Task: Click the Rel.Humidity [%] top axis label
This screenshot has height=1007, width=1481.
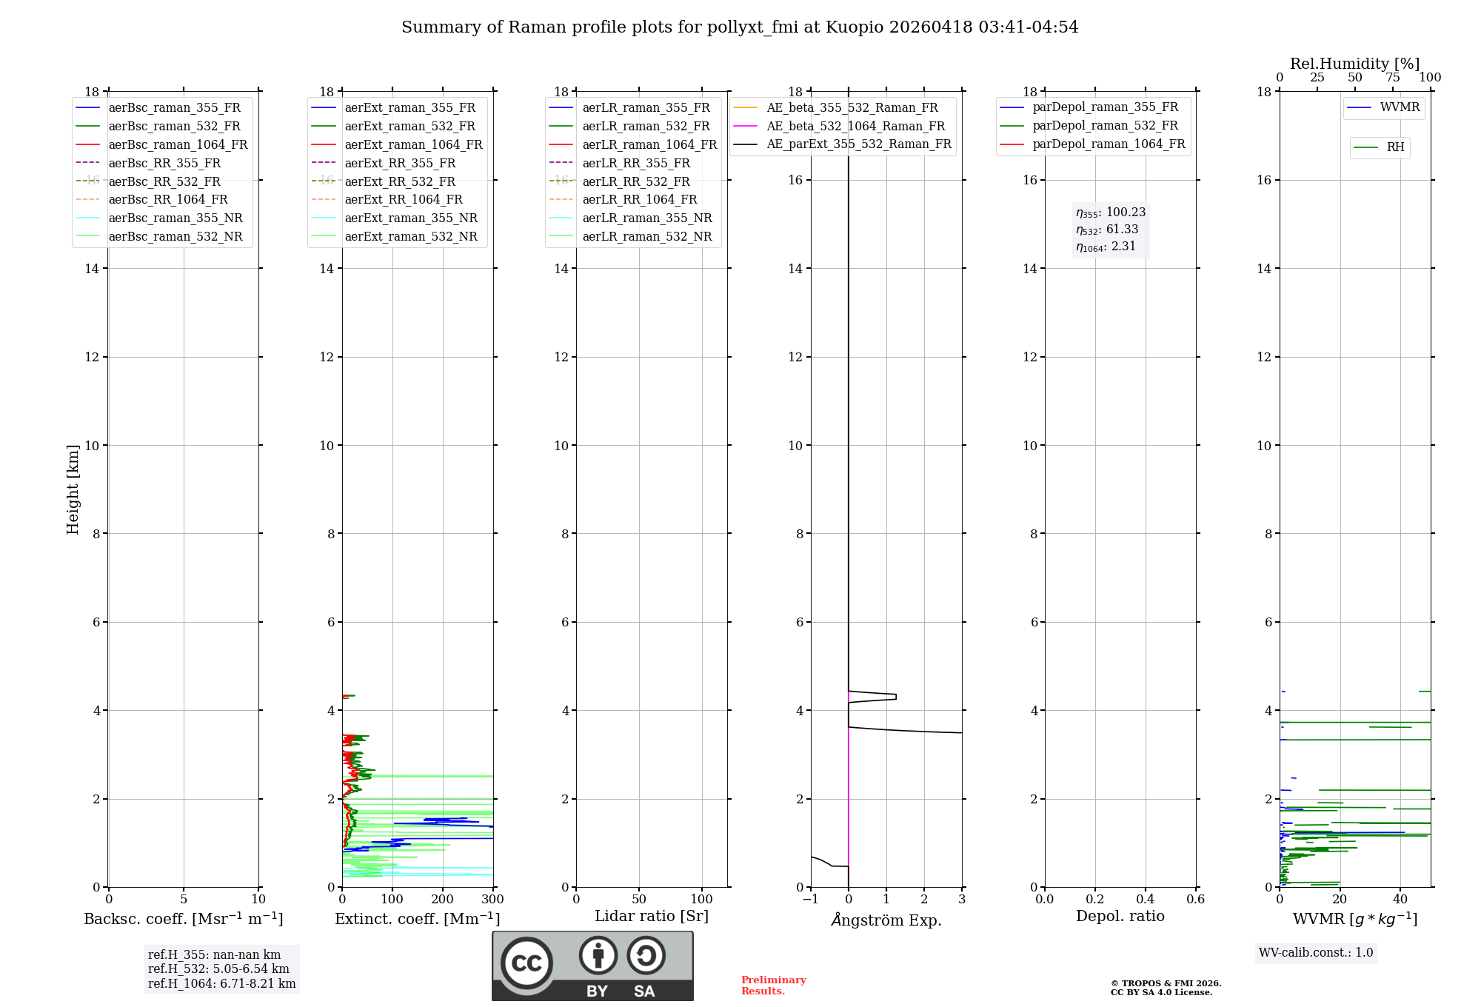Action: (1354, 64)
